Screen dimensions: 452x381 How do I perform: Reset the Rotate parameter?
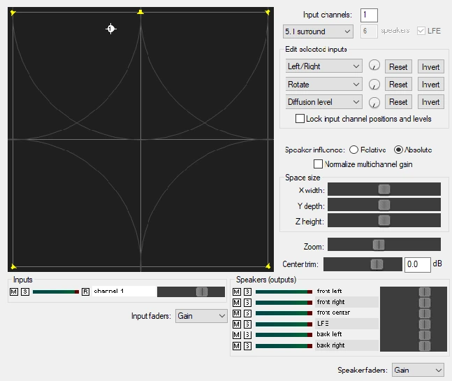coord(398,84)
